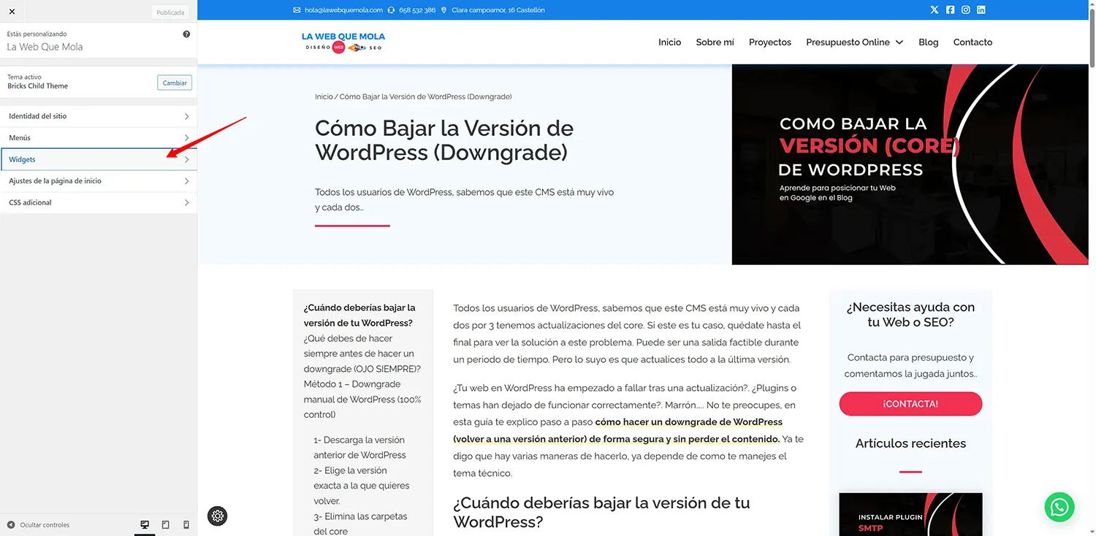Open the Menús section
The image size is (1096, 536).
click(99, 138)
